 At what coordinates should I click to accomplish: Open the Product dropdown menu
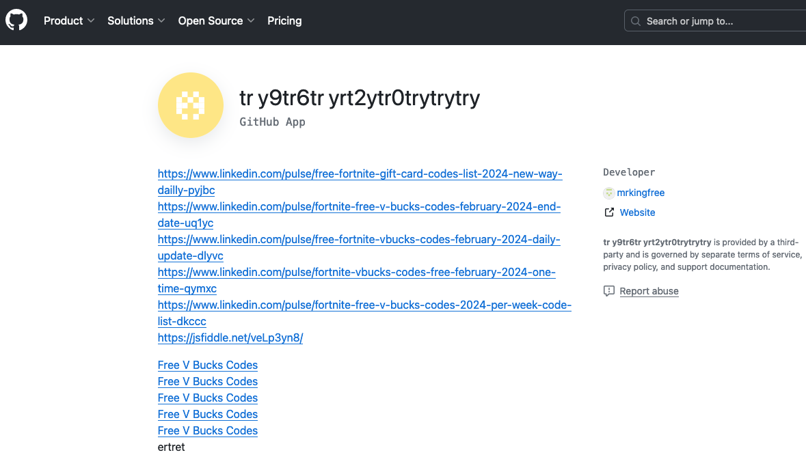point(69,21)
